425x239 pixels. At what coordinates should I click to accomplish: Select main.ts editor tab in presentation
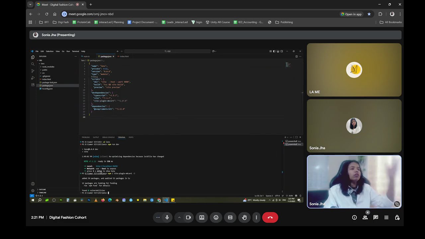coord(86,56)
